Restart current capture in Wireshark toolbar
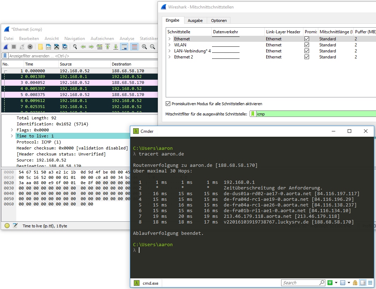 [22, 47]
